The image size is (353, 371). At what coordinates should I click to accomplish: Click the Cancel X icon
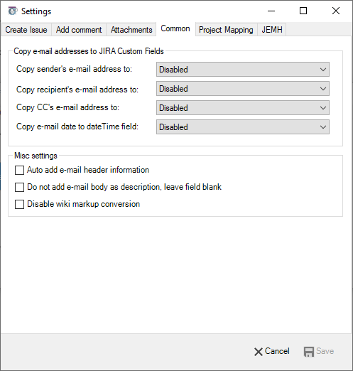click(x=259, y=352)
